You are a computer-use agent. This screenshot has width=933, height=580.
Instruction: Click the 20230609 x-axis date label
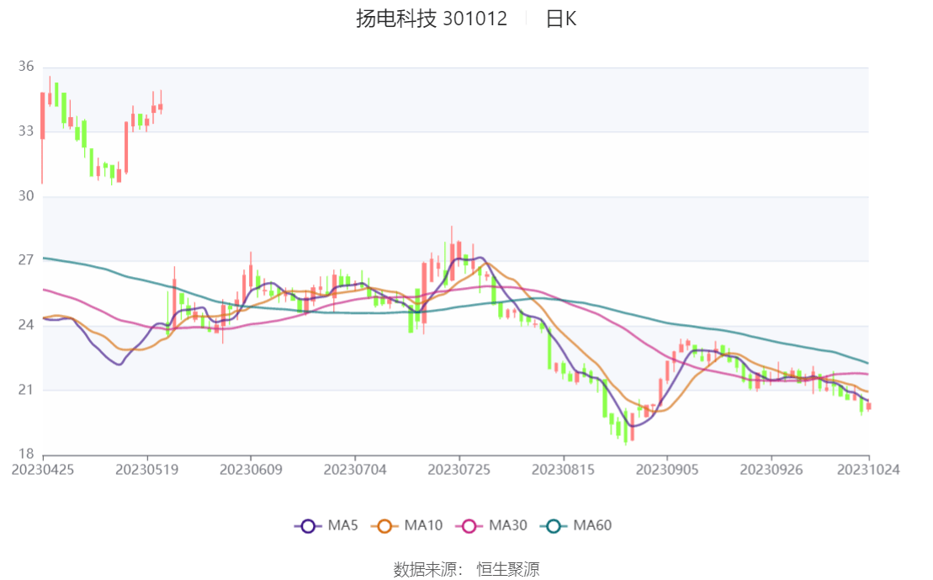(x=250, y=470)
